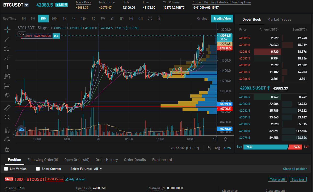Click the pencil icon beside Adjust lever
313x192 pixels.
(x=67, y=179)
